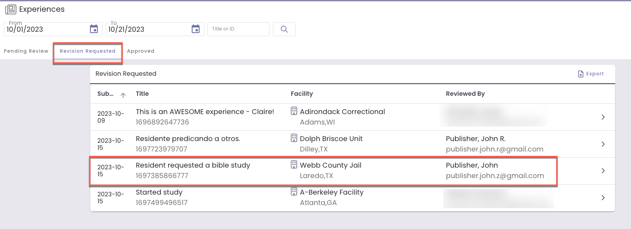
Task: Open the From date calendar picker
Action: click(94, 29)
